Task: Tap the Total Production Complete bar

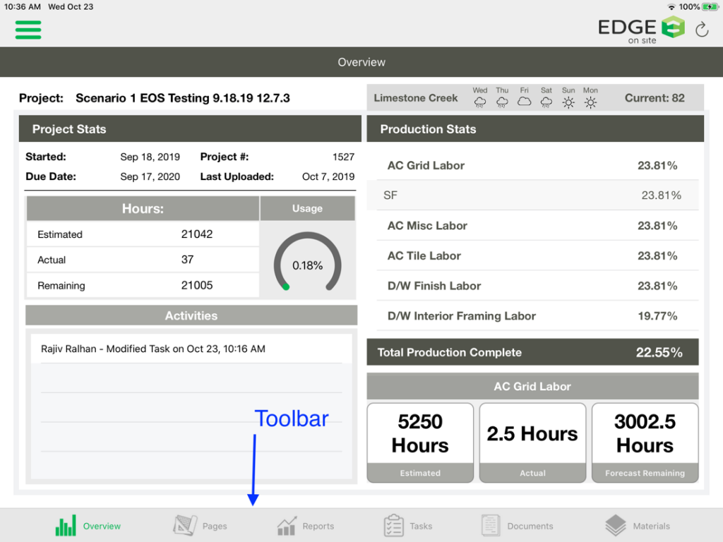Action: [533, 351]
